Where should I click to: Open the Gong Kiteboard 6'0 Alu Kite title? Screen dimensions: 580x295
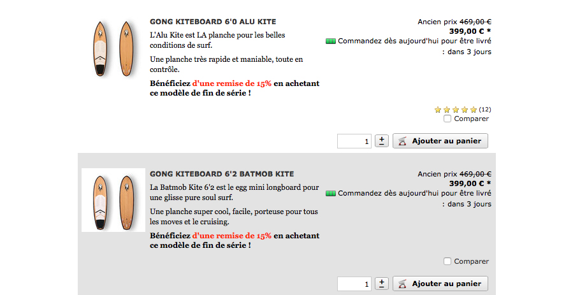213,22
